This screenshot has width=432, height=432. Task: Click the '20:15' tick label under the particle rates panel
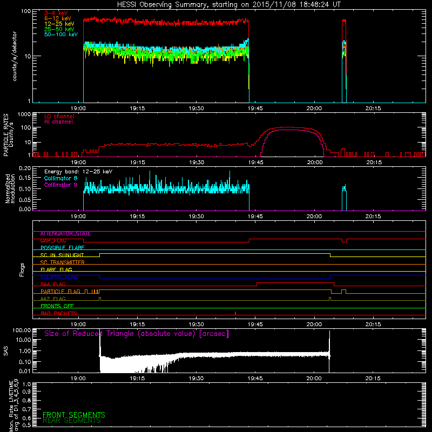point(374,163)
